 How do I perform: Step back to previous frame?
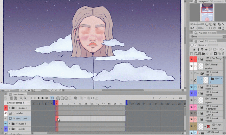[34, 98]
